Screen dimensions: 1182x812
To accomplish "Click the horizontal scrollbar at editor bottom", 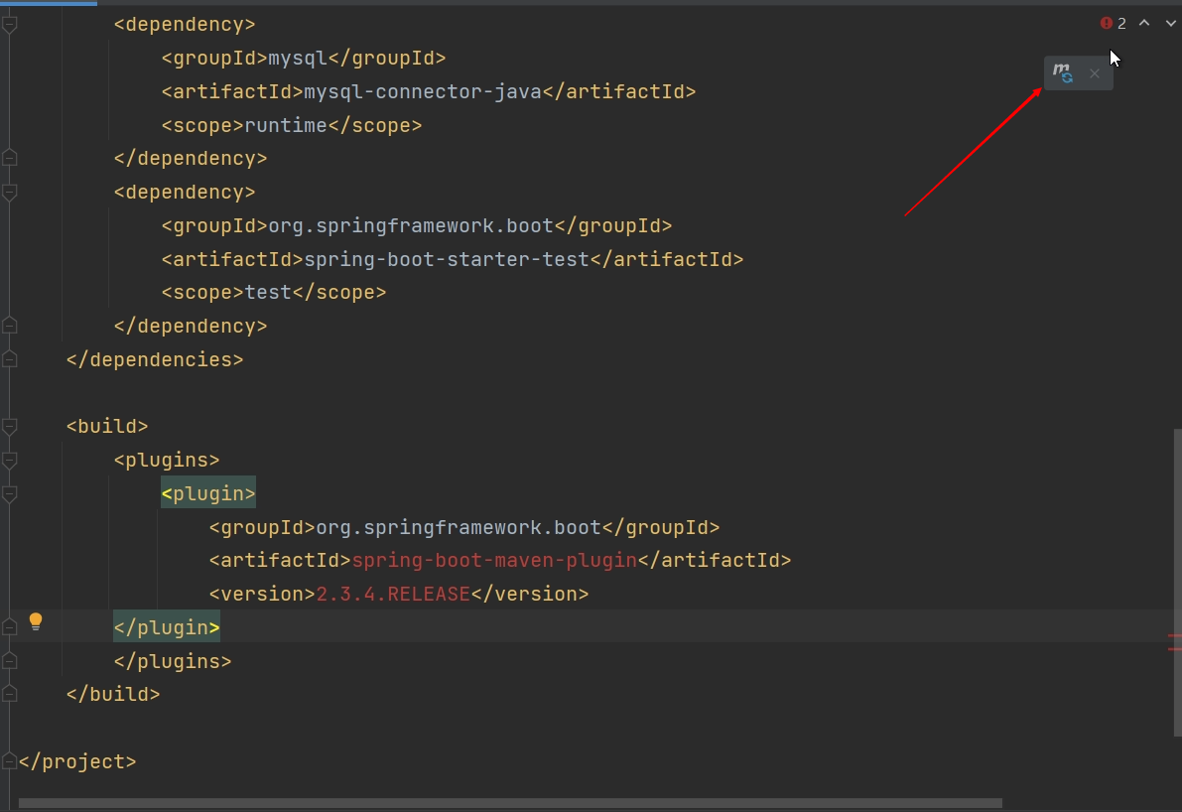I will tap(510, 803).
